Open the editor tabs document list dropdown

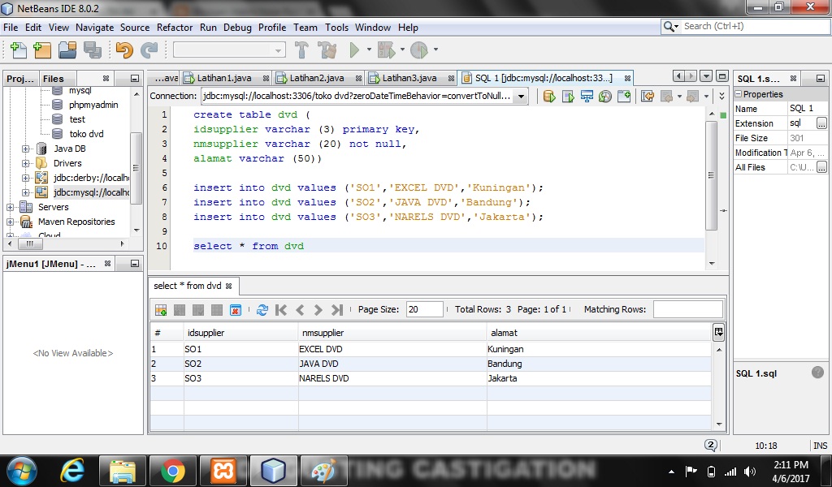point(706,76)
